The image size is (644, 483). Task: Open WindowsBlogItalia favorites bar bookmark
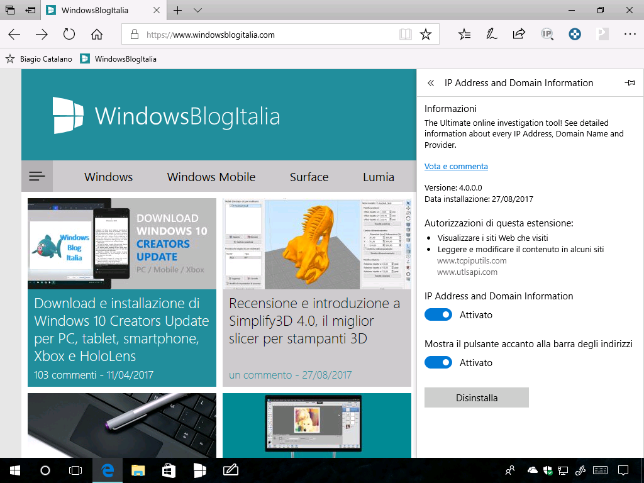[118, 59]
